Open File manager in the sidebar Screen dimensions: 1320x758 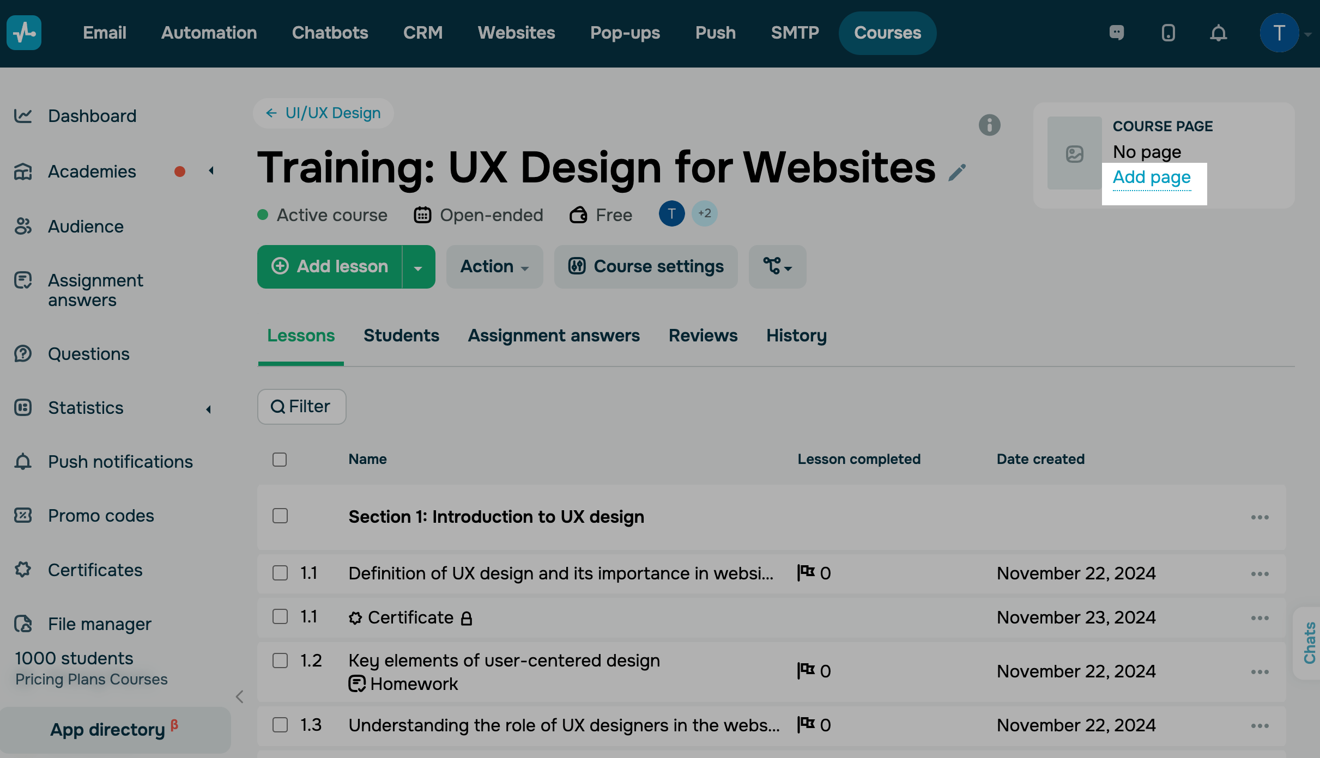point(99,624)
